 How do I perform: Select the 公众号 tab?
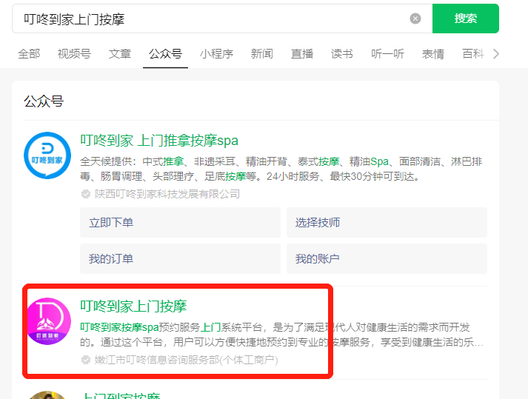click(165, 54)
